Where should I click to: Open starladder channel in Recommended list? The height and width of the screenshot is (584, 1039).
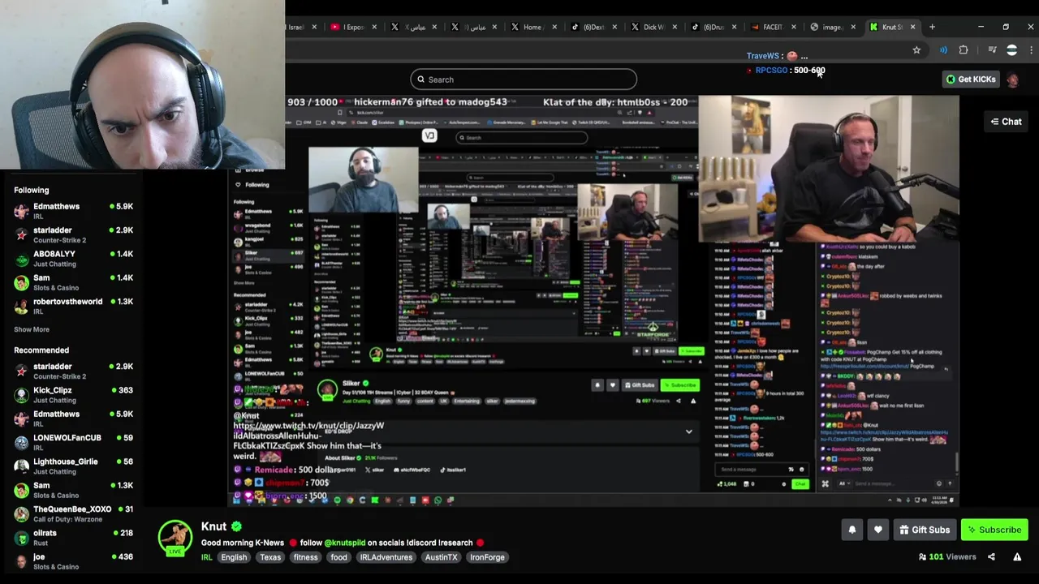[x=53, y=366]
